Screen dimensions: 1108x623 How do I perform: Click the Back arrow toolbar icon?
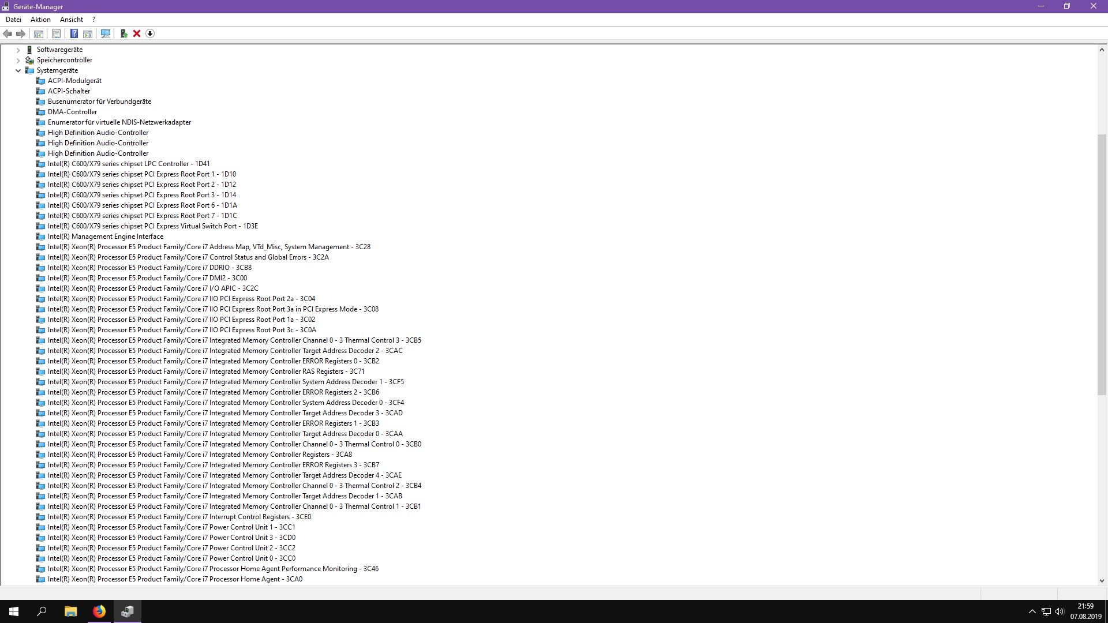pos(8,33)
